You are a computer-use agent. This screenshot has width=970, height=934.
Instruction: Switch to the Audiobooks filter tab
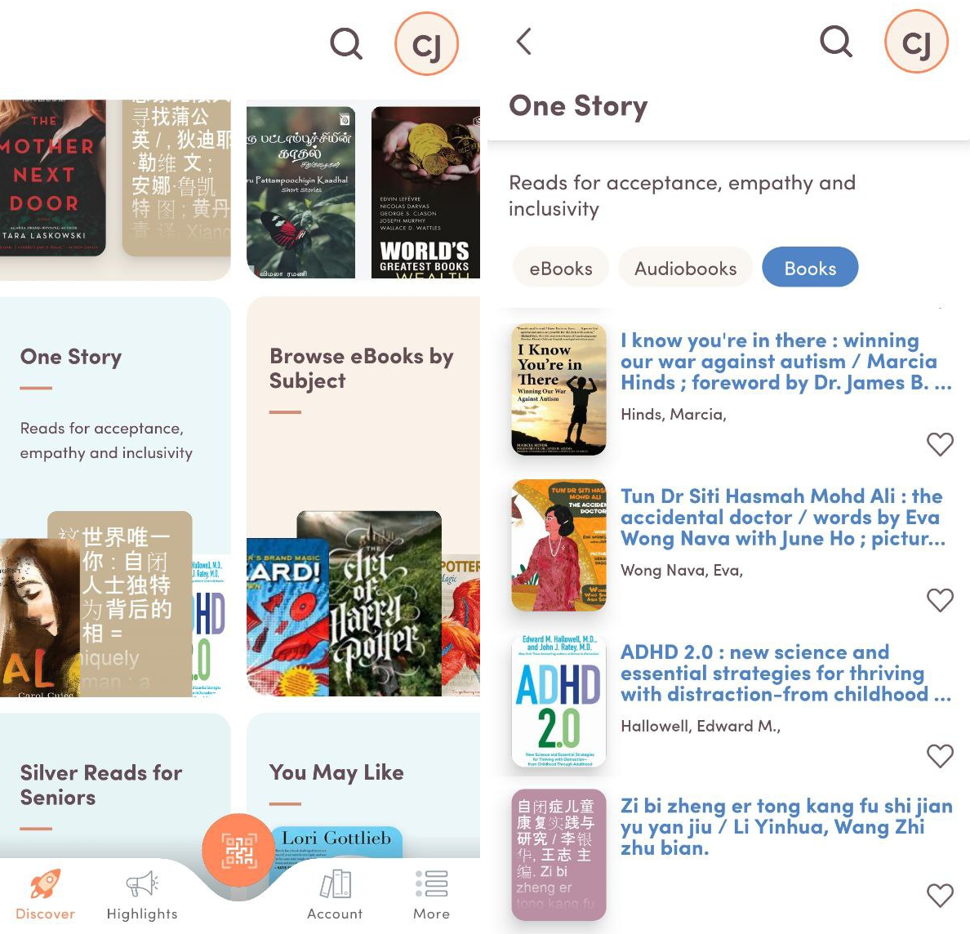pyautogui.click(x=685, y=269)
